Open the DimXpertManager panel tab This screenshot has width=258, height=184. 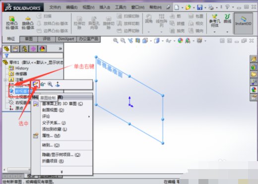(33, 49)
